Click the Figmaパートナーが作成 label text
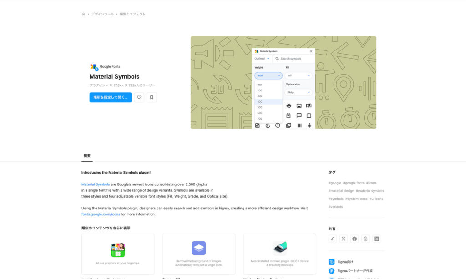 (355, 271)
